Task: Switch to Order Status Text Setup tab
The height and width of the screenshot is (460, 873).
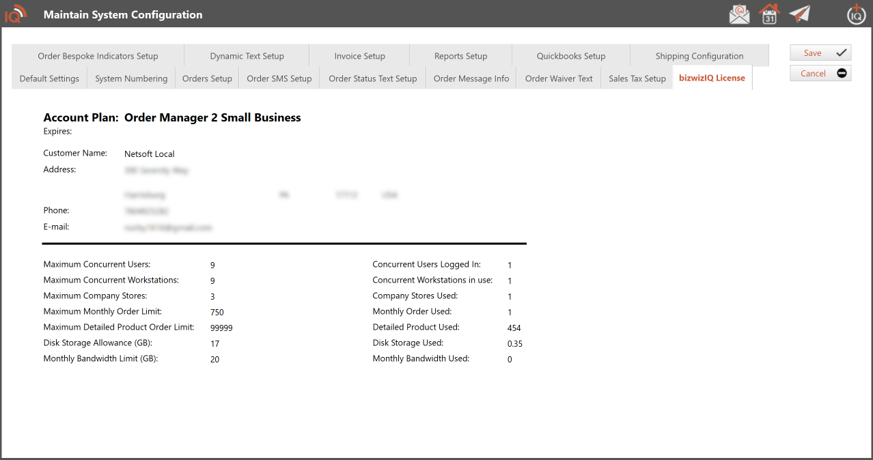Action: (x=372, y=78)
